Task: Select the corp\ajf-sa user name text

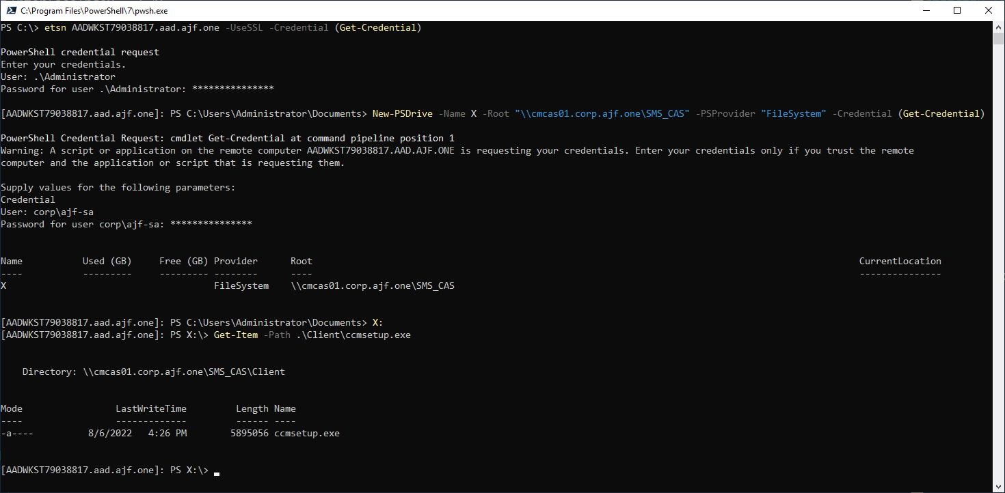Action: [72, 212]
